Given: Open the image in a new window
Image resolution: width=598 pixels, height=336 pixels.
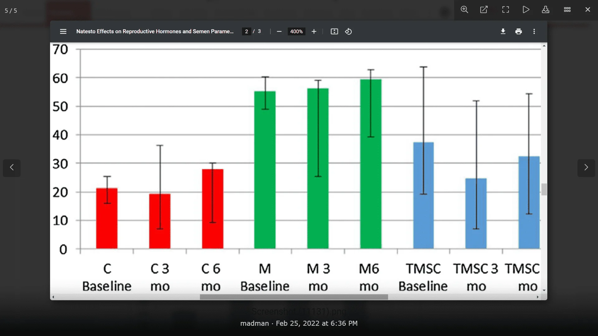Looking at the screenshot, I should tap(484, 10).
